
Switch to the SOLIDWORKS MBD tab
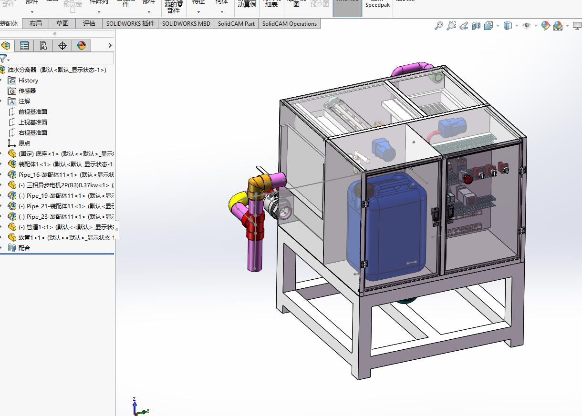[186, 23]
